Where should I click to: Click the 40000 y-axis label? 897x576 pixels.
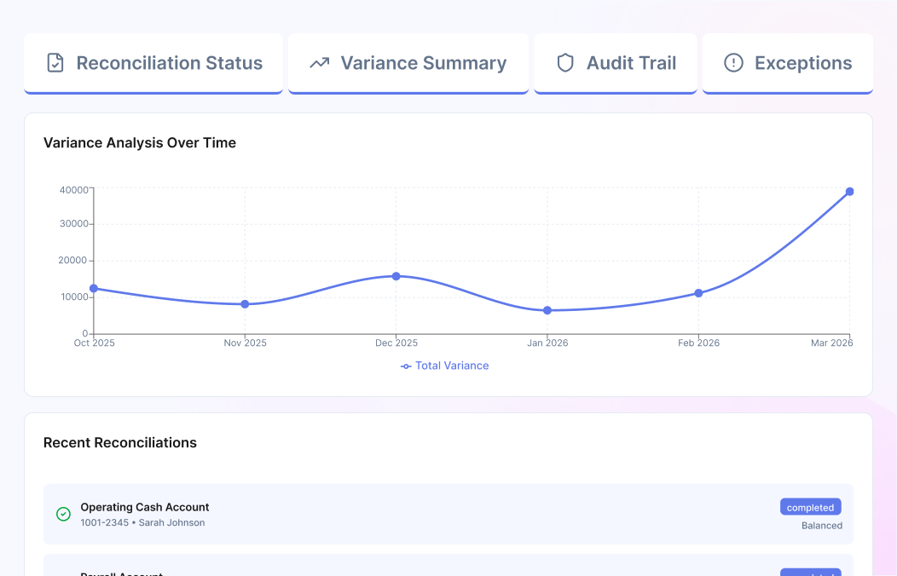(x=74, y=190)
